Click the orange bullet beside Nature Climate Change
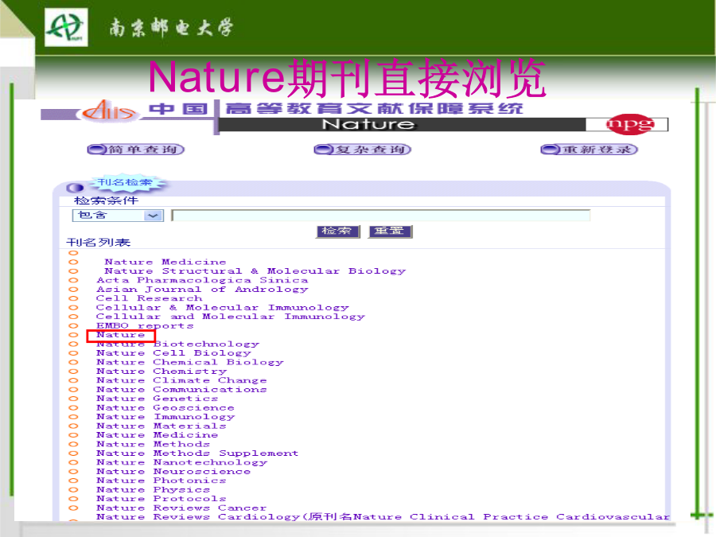The image size is (716, 537). pos(73,381)
